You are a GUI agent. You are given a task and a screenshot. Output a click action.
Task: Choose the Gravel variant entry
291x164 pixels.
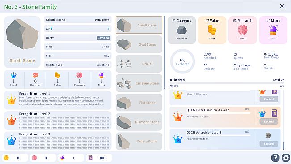point(139,64)
